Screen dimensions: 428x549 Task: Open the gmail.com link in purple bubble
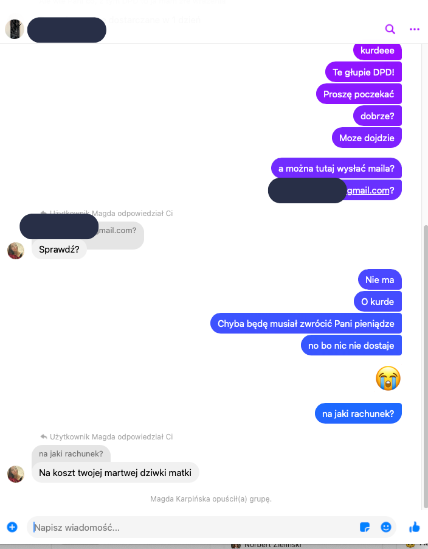click(368, 190)
